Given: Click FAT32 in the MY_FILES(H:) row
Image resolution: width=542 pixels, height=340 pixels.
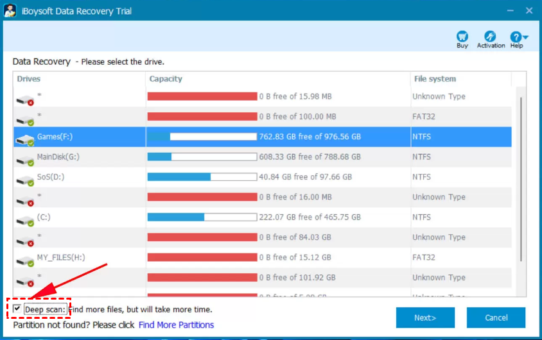Looking at the screenshot, I should click(x=424, y=257).
